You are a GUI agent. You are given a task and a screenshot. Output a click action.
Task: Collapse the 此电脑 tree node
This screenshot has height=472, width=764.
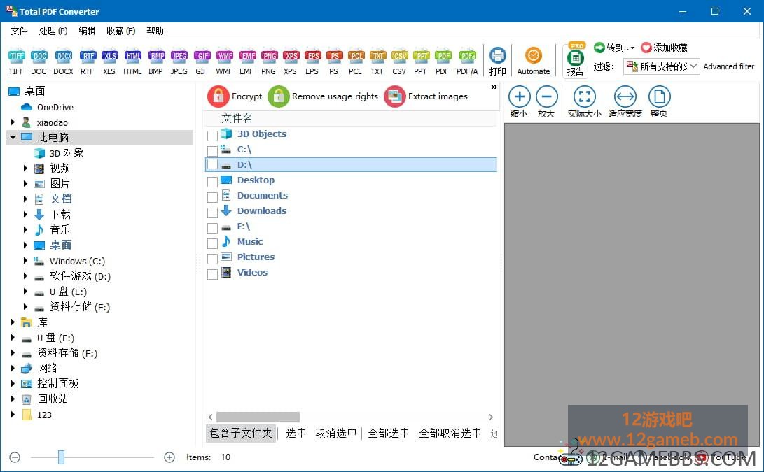pos(13,137)
